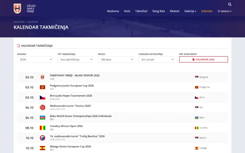This screenshot has width=245, height=153.
Task: Click Guinea flag icon beside Conakry African Open
Action: (43, 128)
